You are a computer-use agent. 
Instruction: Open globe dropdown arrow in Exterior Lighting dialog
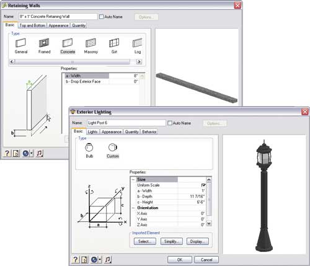coord(100,259)
